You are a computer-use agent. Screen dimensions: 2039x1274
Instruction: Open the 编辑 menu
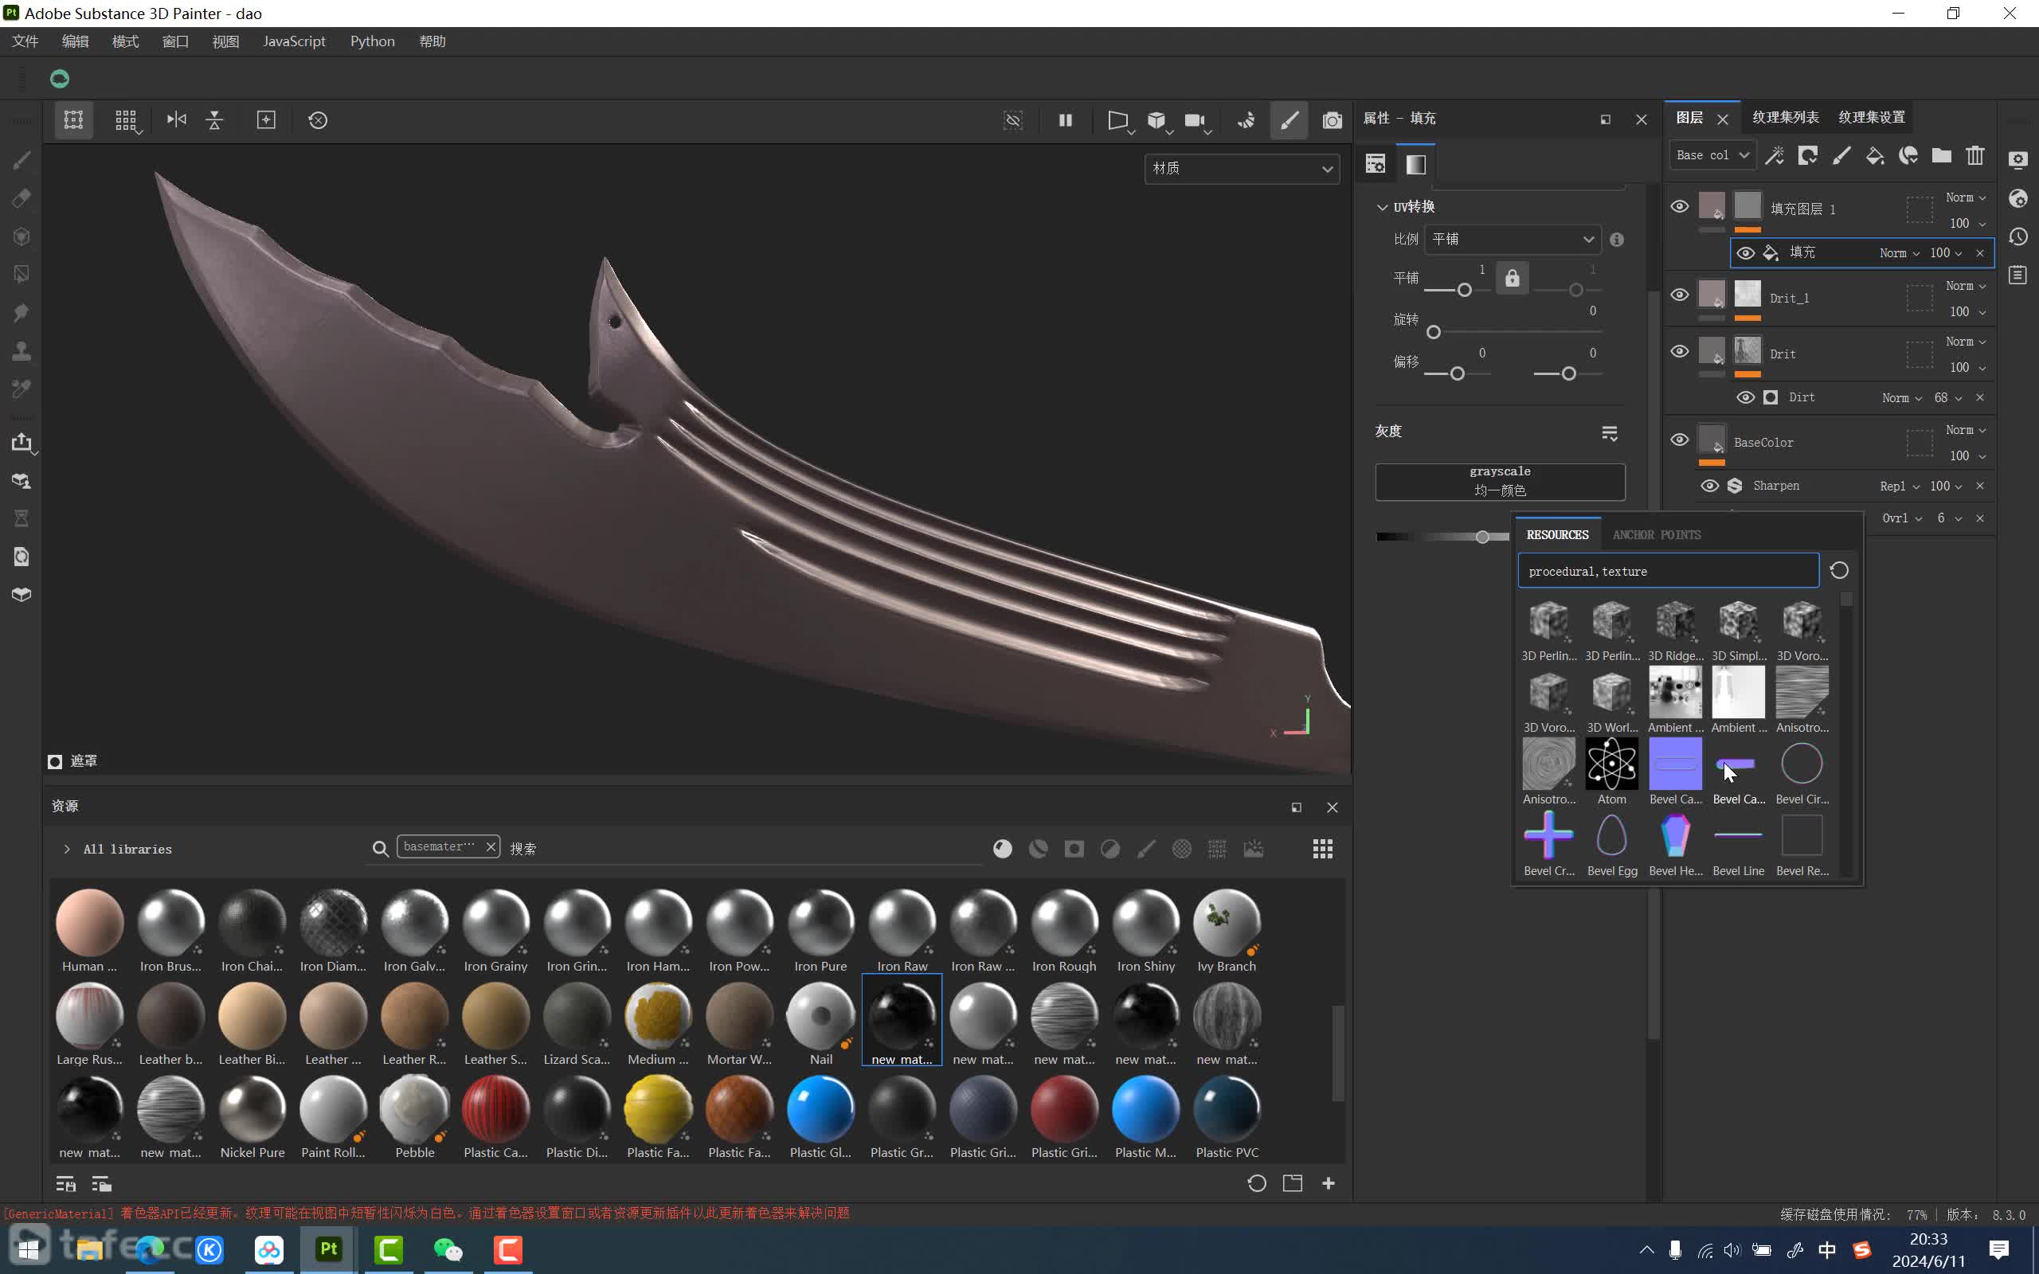[75, 41]
